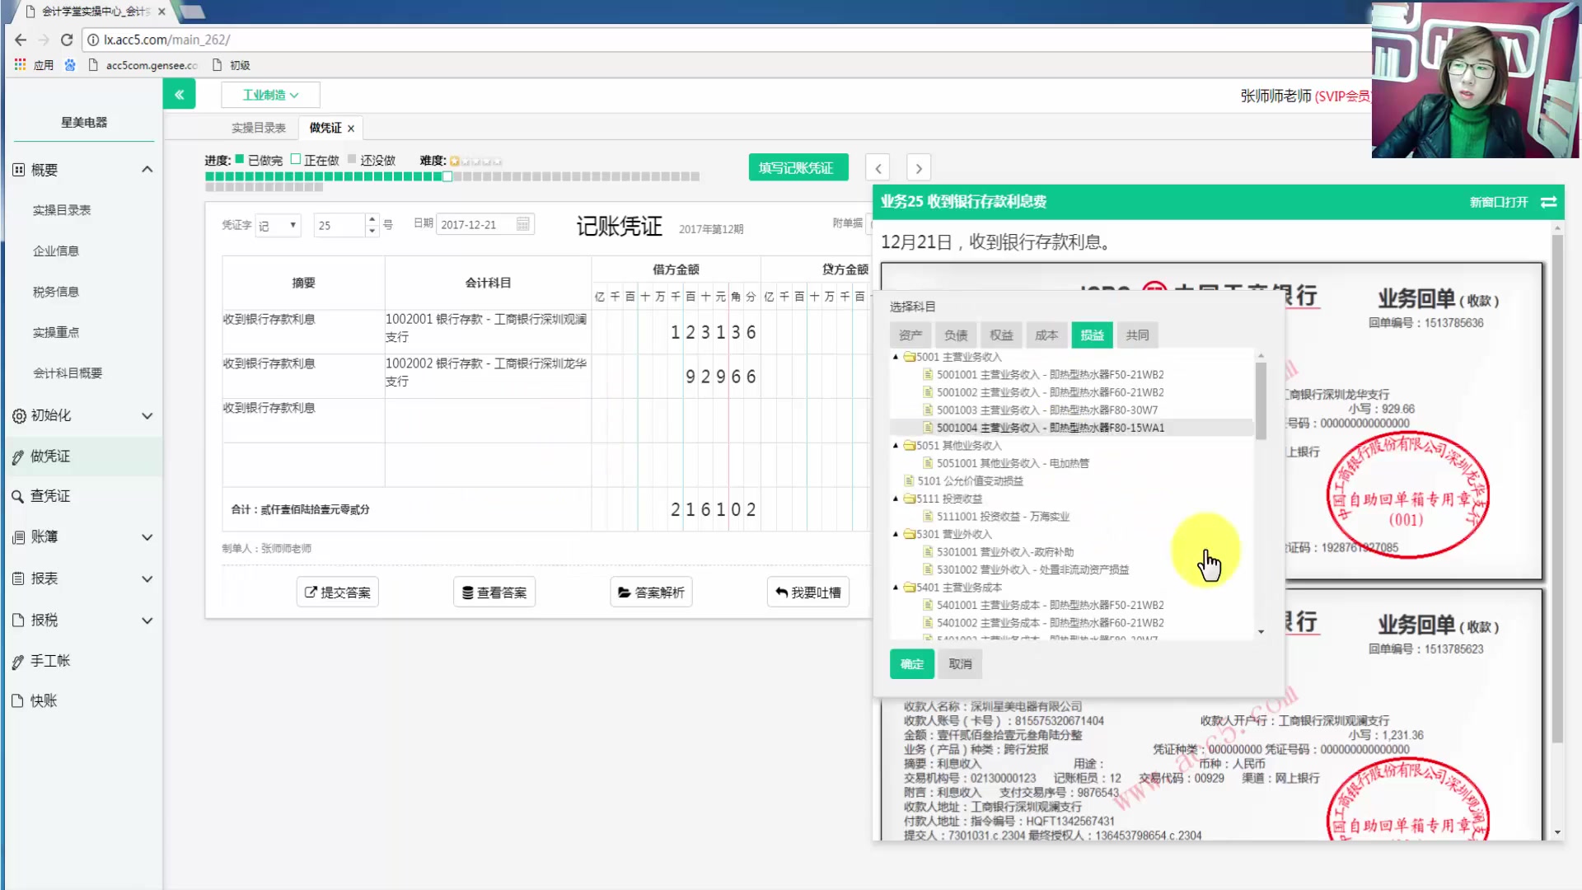The width and height of the screenshot is (1582, 890).
Task: Open the 报税 tax filing icon
Action: pos(19,620)
